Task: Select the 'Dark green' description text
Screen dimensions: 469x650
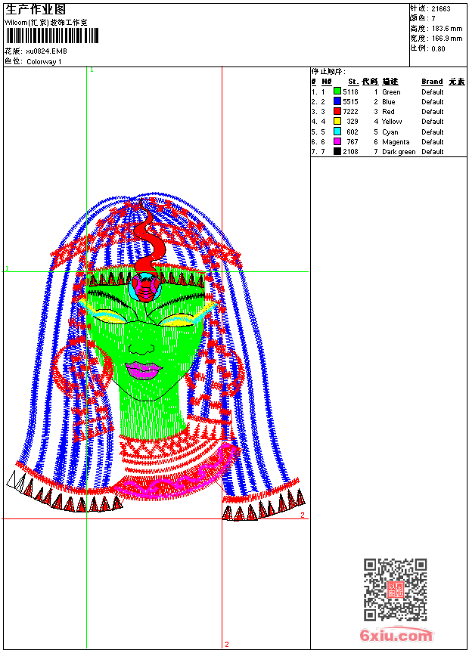Action: (399, 152)
